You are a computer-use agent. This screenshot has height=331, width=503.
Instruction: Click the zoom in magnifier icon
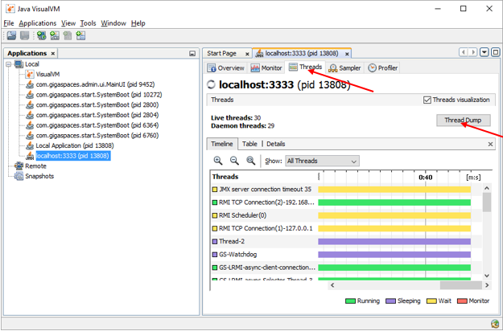click(218, 161)
